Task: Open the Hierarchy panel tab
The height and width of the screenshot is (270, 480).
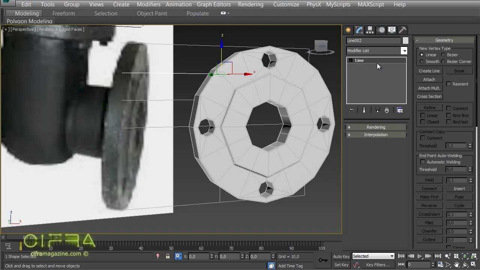Action: (x=370, y=30)
